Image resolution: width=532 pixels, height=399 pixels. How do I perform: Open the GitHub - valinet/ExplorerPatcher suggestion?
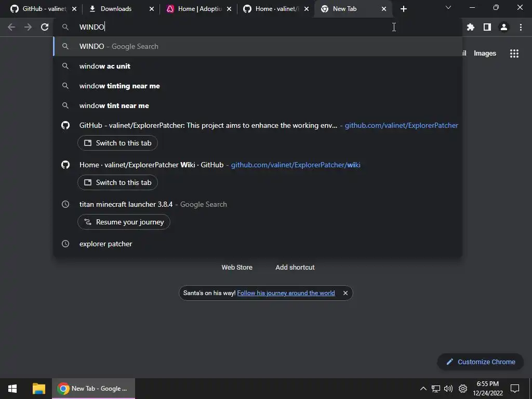[x=258, y=126]
